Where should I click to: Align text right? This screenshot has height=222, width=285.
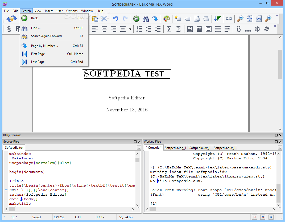(x=114, y=29)
